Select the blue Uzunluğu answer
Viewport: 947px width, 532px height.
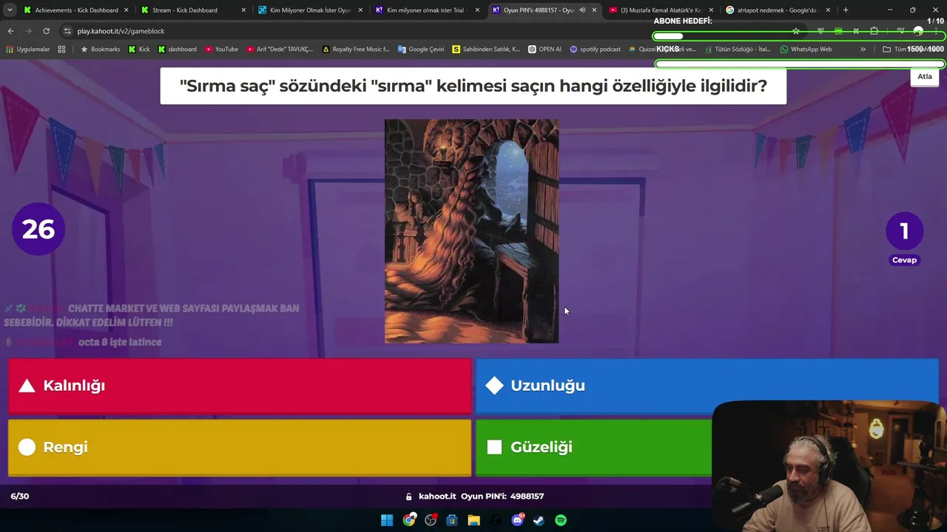coord(707,386)
